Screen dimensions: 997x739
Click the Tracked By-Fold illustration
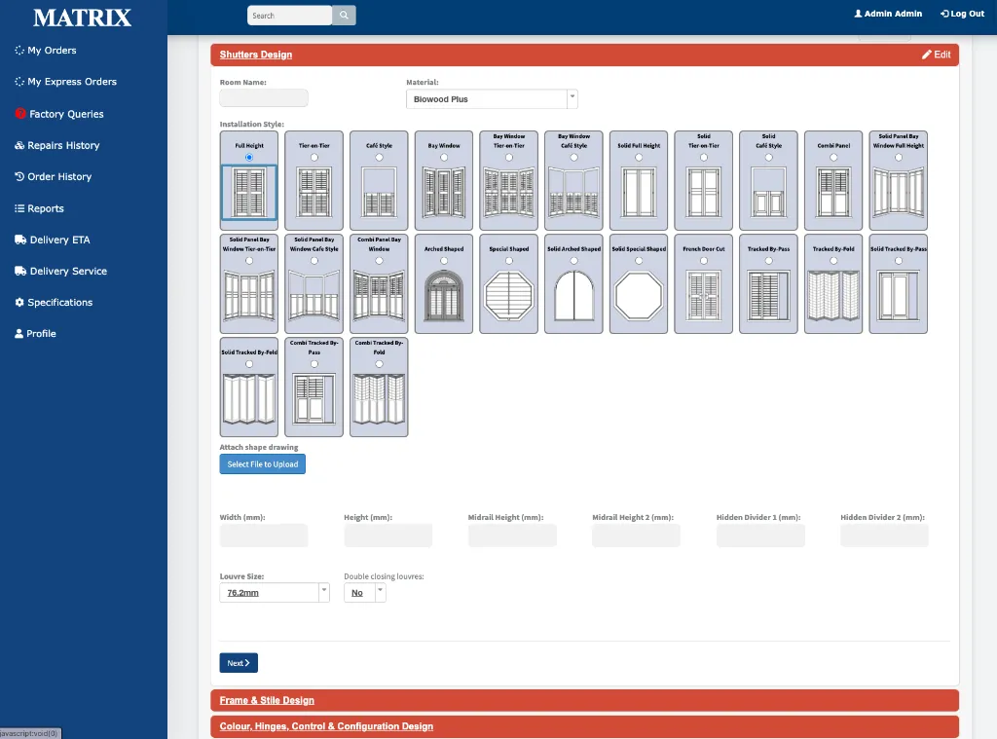point(833,296)
